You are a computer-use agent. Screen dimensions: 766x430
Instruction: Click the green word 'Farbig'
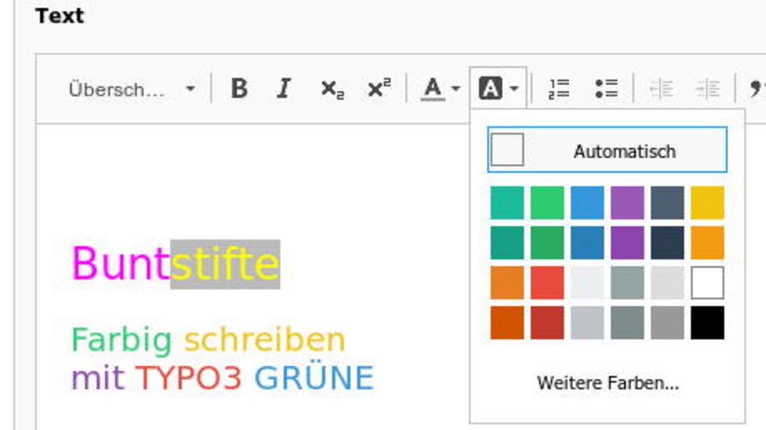click(x=122, y=341)
